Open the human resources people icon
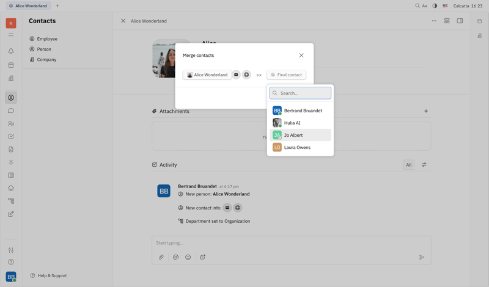489x287 pixels. coord(11,123)
